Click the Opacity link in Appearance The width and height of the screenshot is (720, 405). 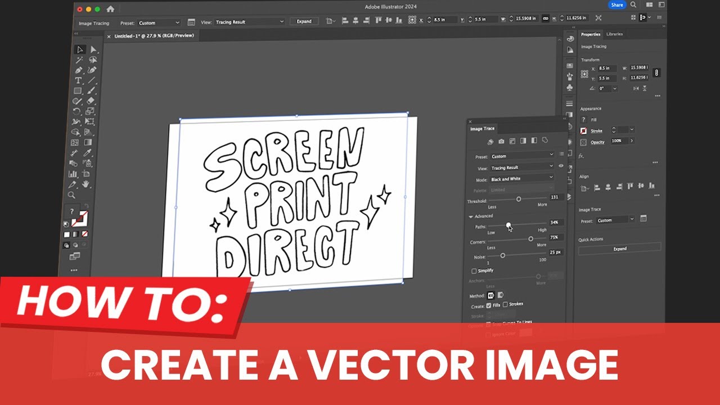coord(597,142)
